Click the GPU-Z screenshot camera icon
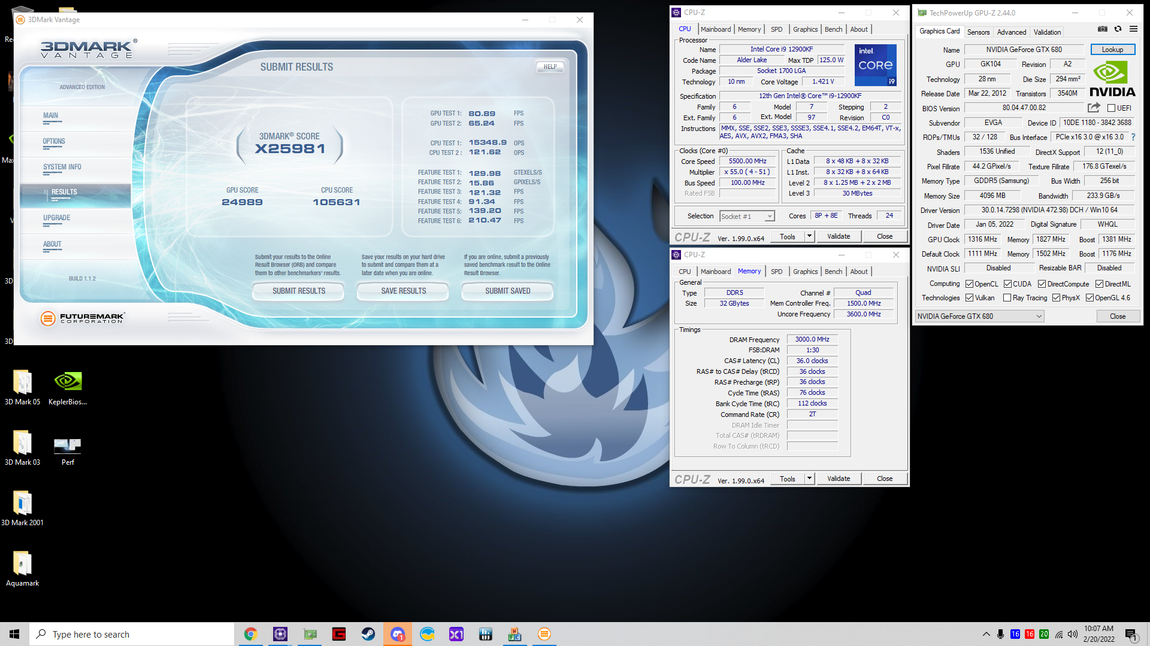This screenshot has height=646, width=1150. tap(1102, 29)
